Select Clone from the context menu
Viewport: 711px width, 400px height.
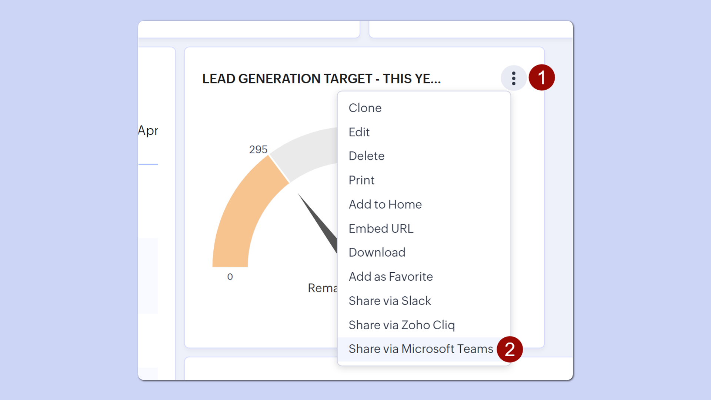coord(365,108)
